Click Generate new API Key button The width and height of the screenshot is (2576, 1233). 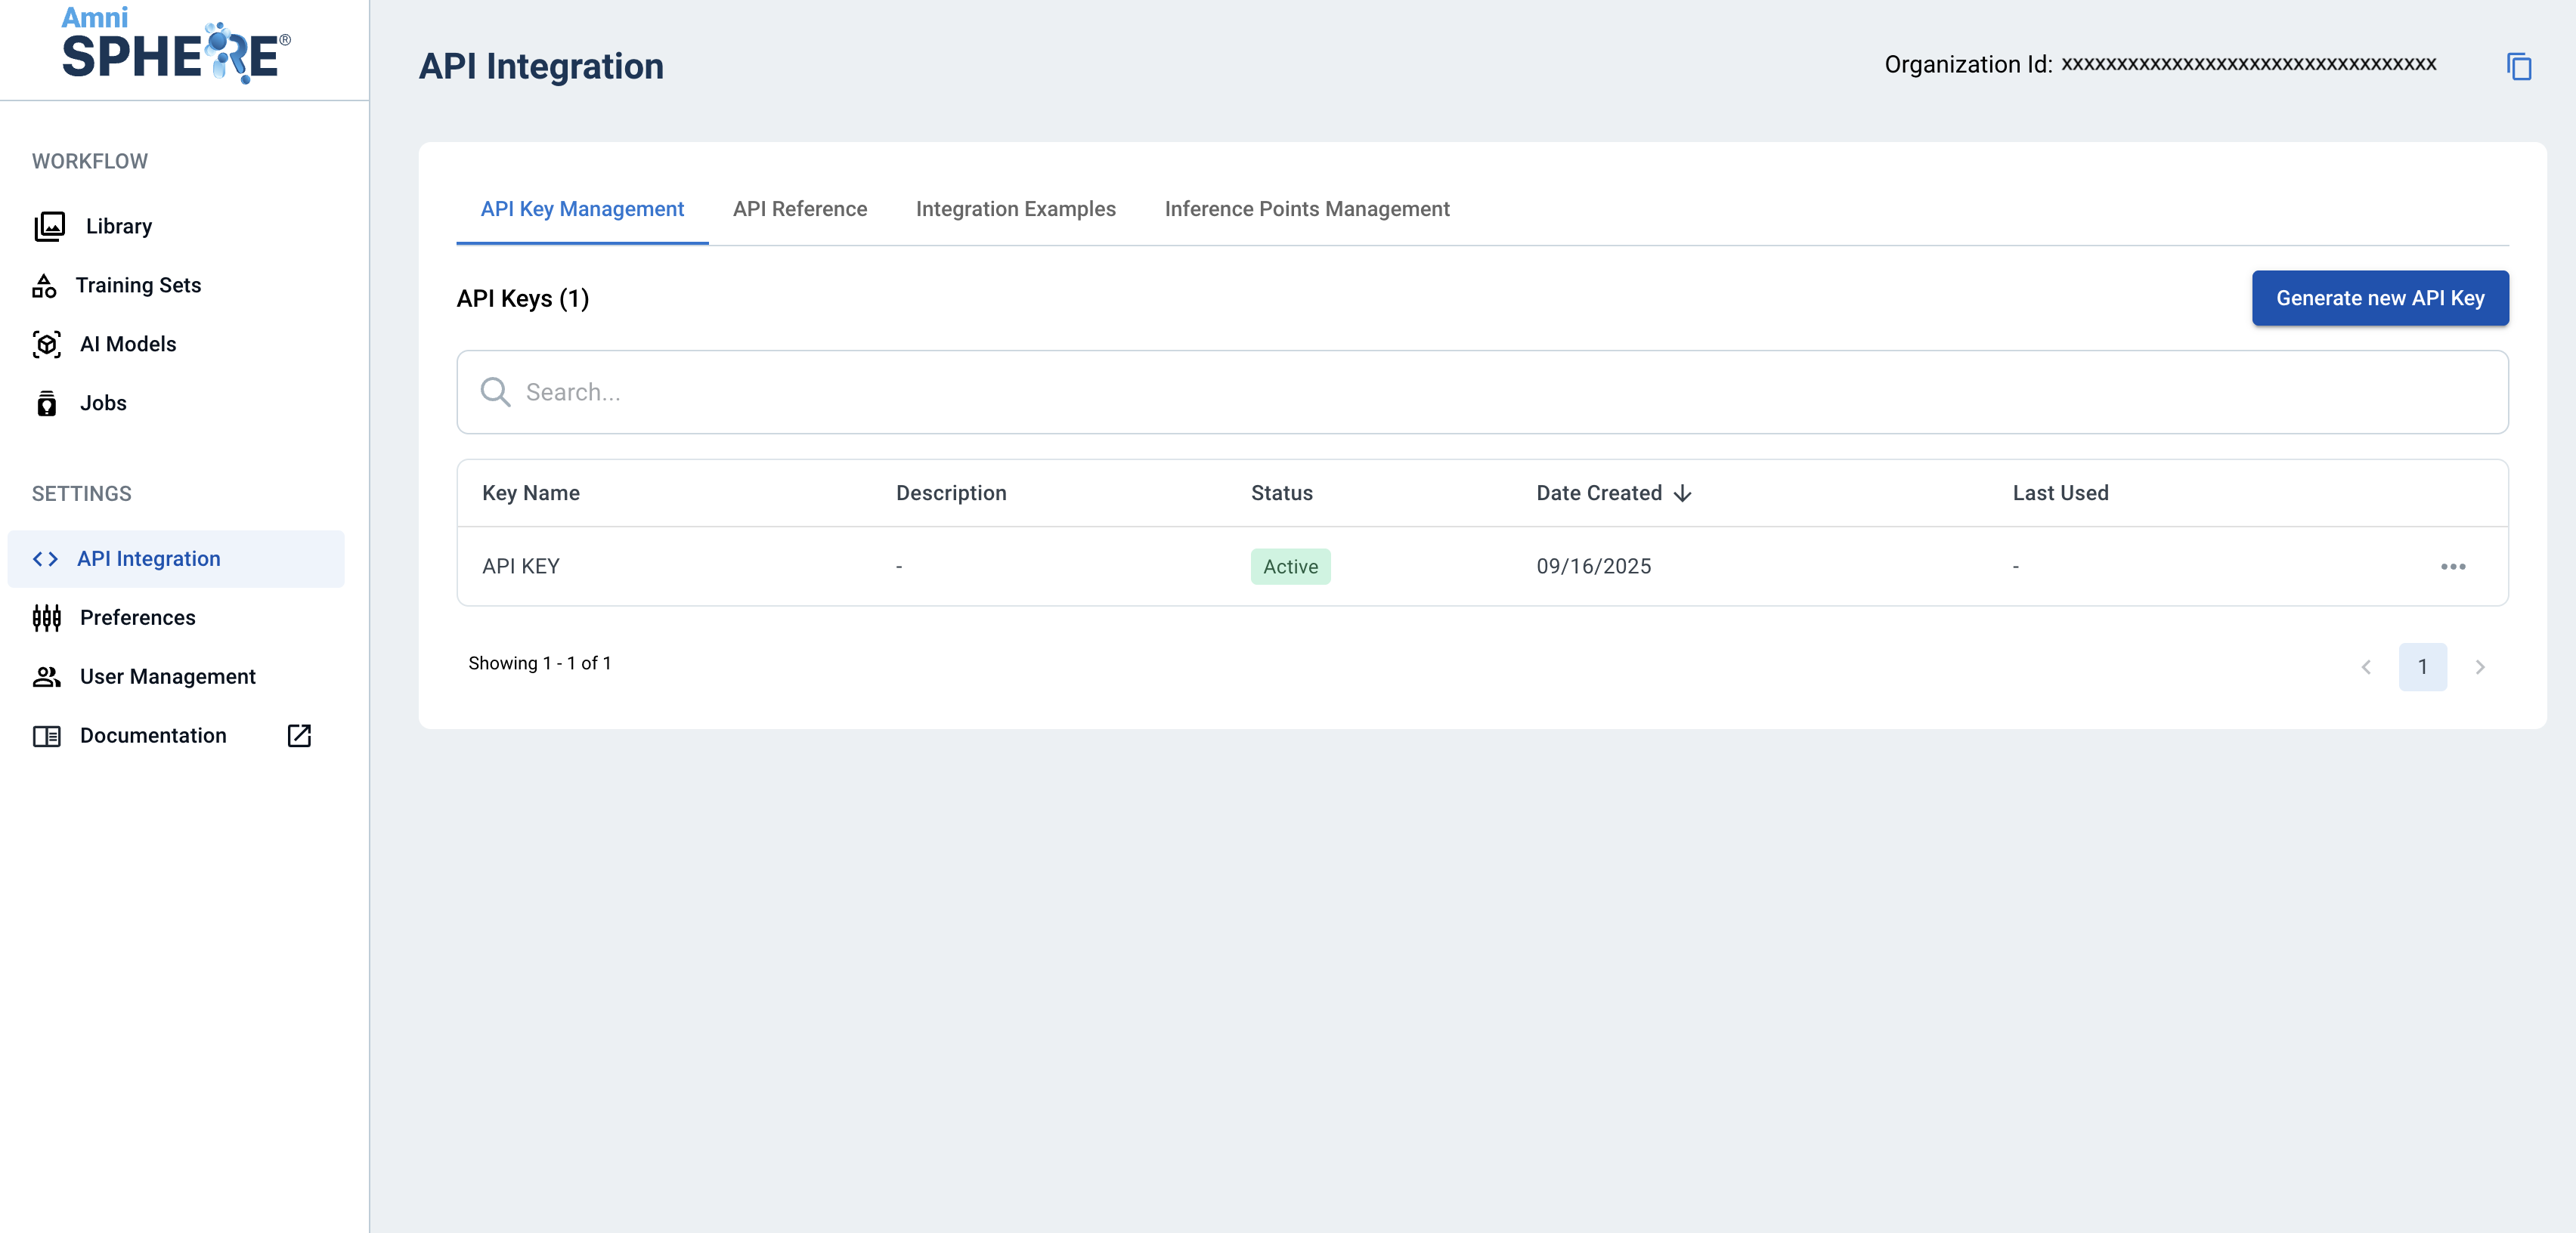point(2379,298)
